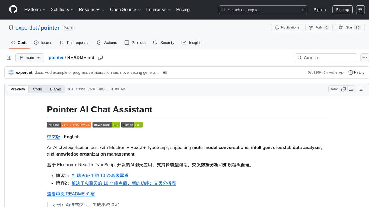Open the license MIT badge

pos(132,125)
